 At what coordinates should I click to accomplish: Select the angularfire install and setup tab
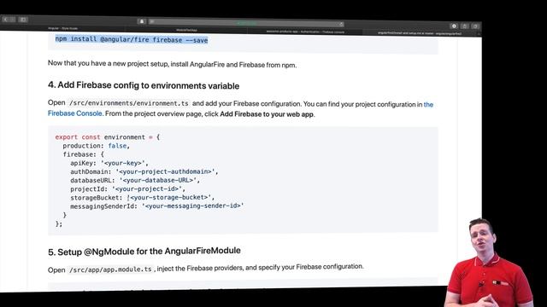(x=420, y=33)
